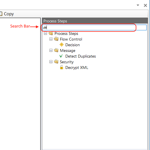Click the Flow Control folder icon
150x150 pixels.
point(56,39)
